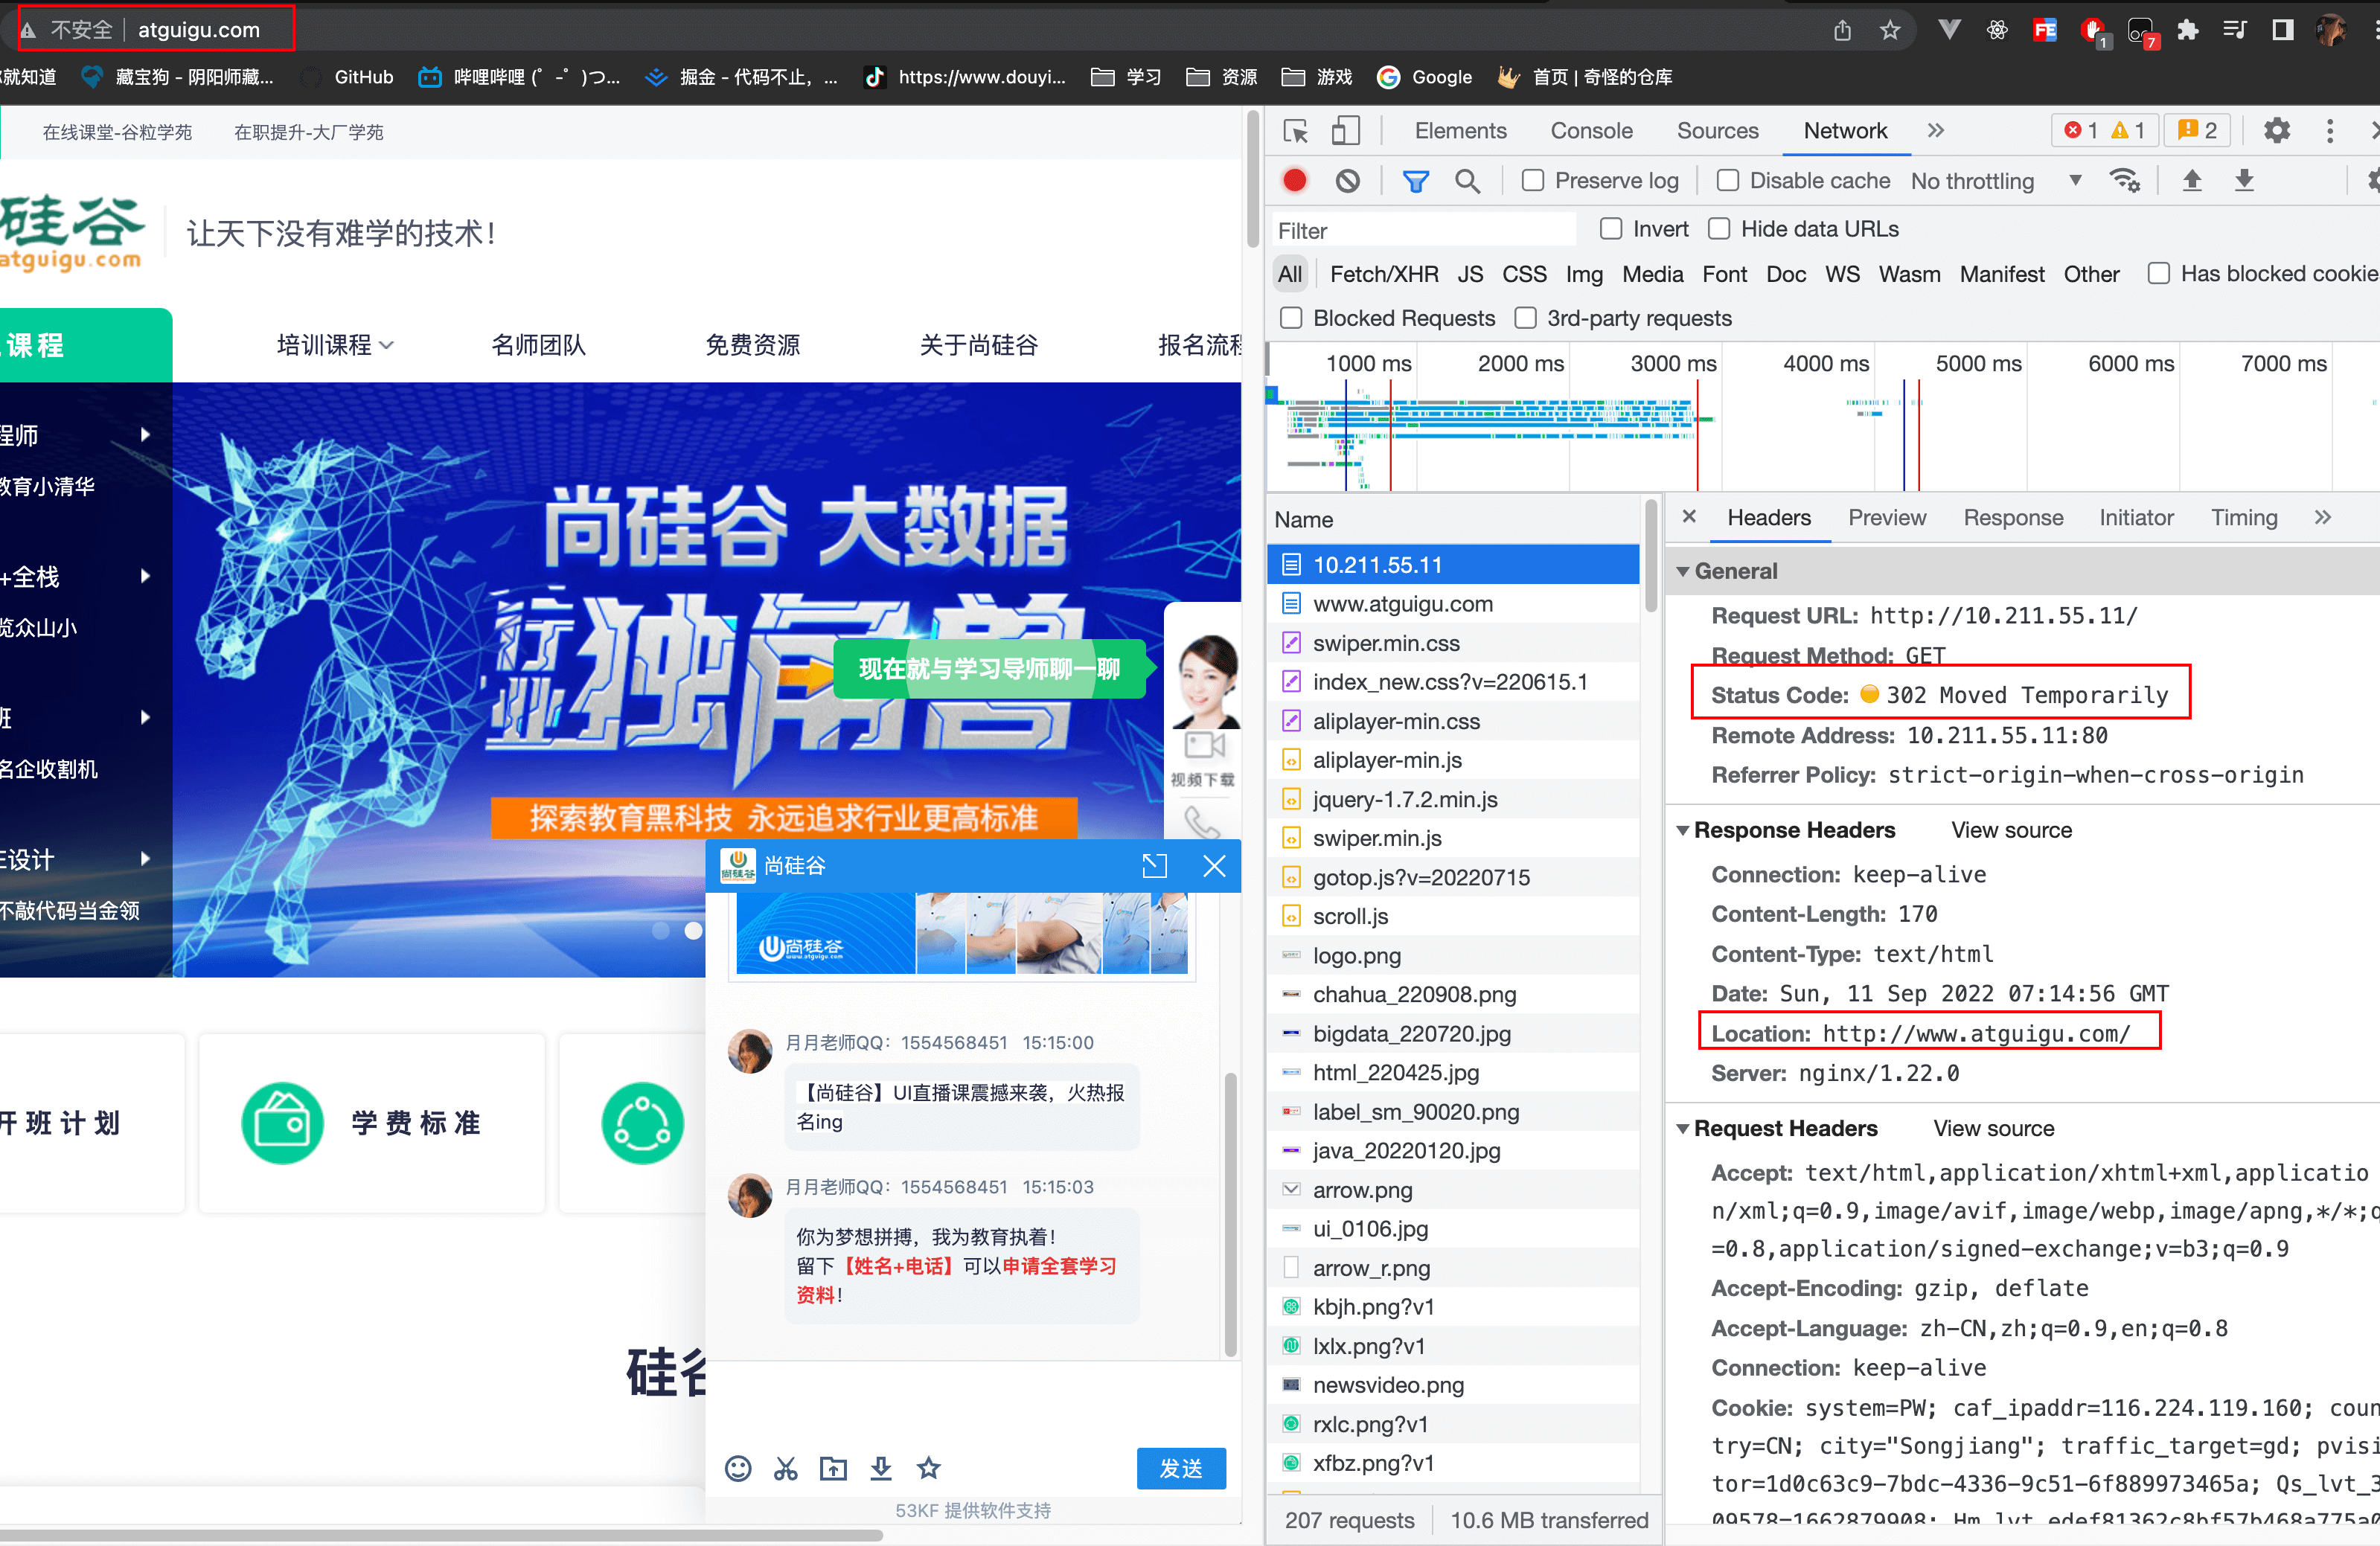The height and width of the screenshot is (1546, 2380).
Task: Enable Disable cache checkbox
Action: (x=1727, y=180)
